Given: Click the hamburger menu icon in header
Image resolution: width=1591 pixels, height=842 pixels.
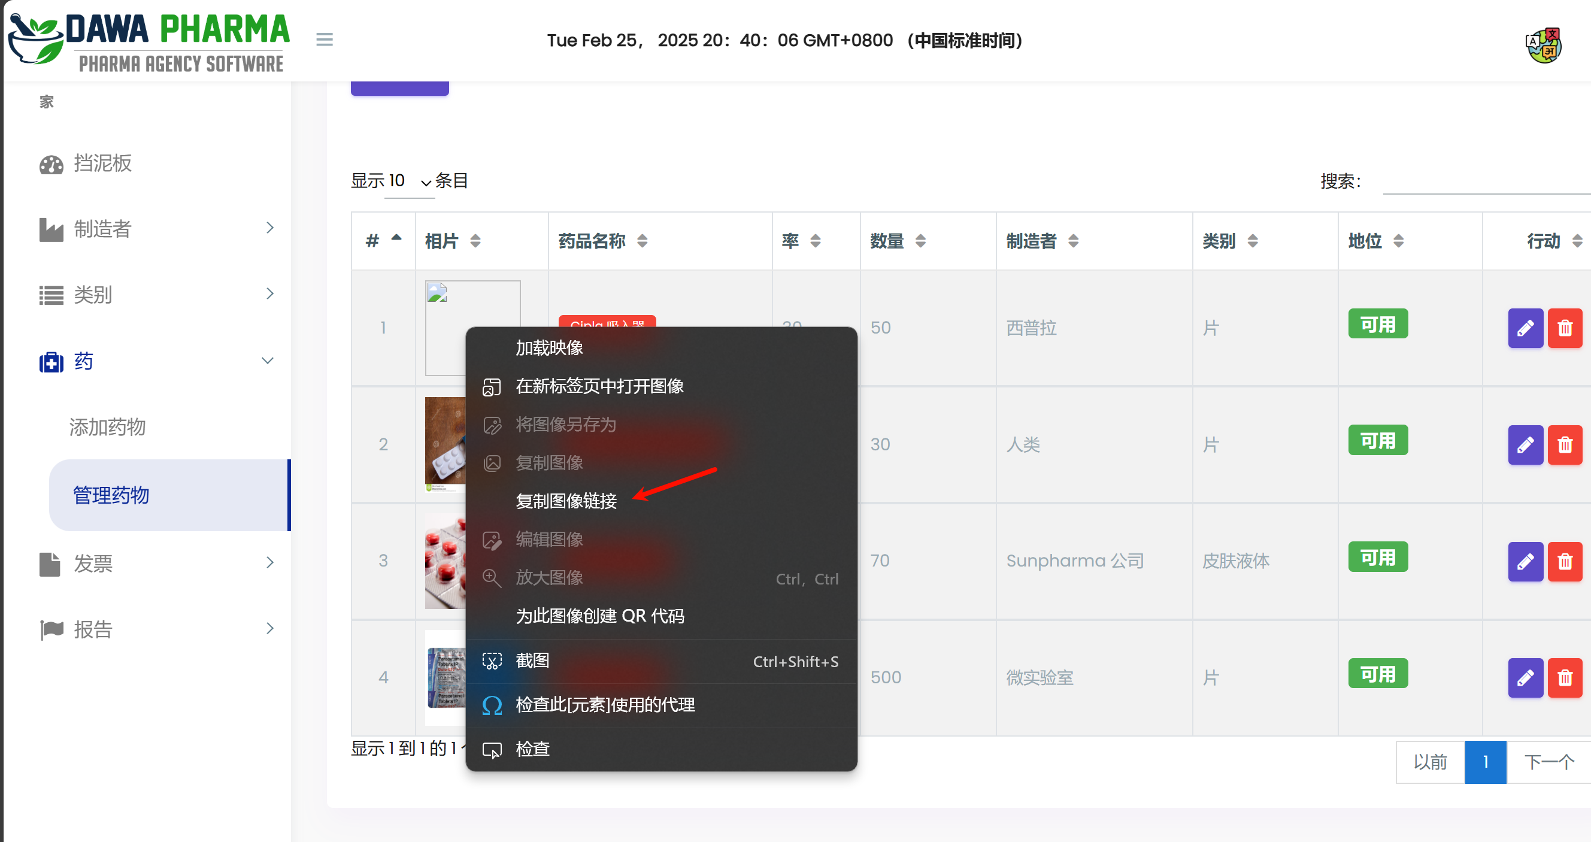Looking at the screenshot, I should [x=325, y=40].
